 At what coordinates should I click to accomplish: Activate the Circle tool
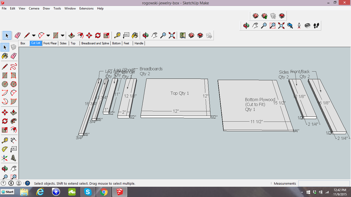coord(5,84)
